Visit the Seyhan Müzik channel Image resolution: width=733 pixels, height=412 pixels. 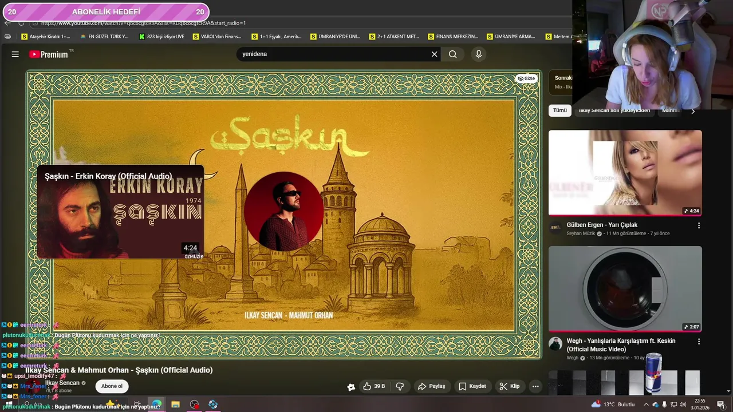pos(581,233)
